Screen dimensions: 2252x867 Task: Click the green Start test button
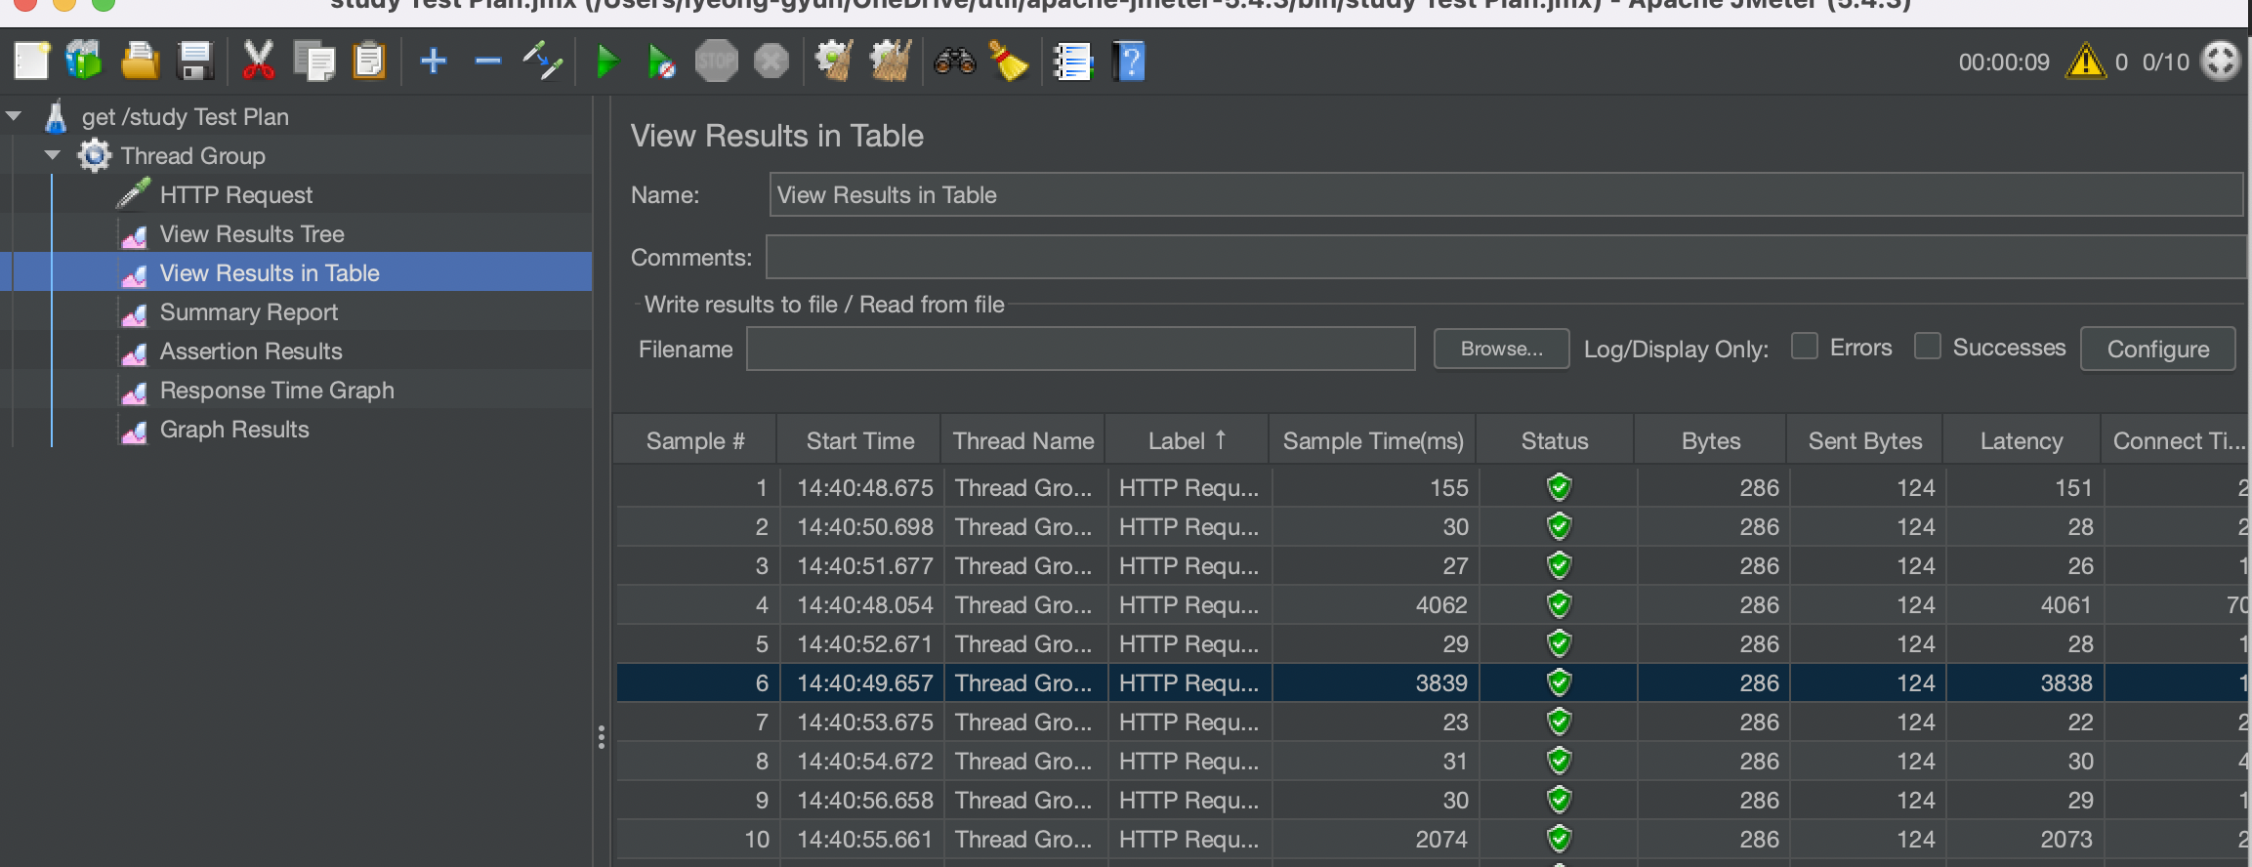coord(606,62)
